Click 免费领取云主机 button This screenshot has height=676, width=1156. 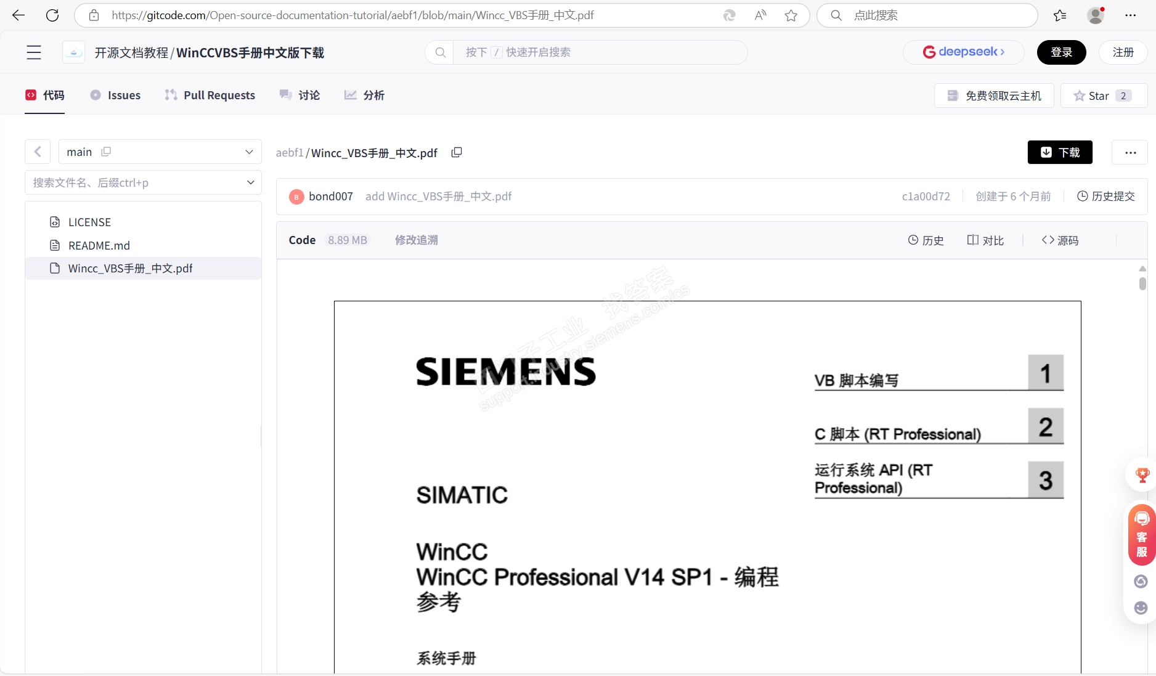coord(994,96)
